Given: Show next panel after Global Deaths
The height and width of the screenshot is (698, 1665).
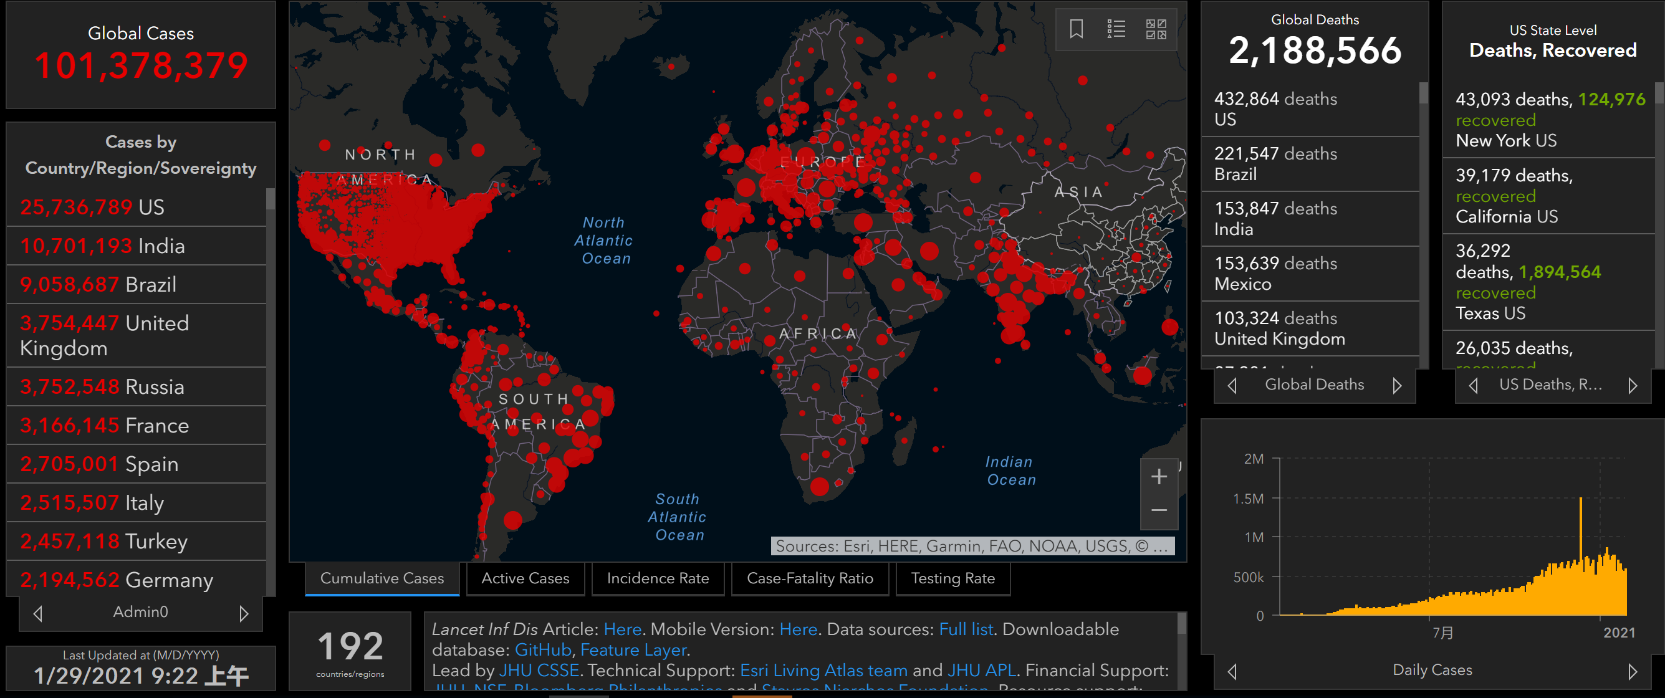Looking at the screenshot, I should pyautogui.click(x=1397, y=386).
